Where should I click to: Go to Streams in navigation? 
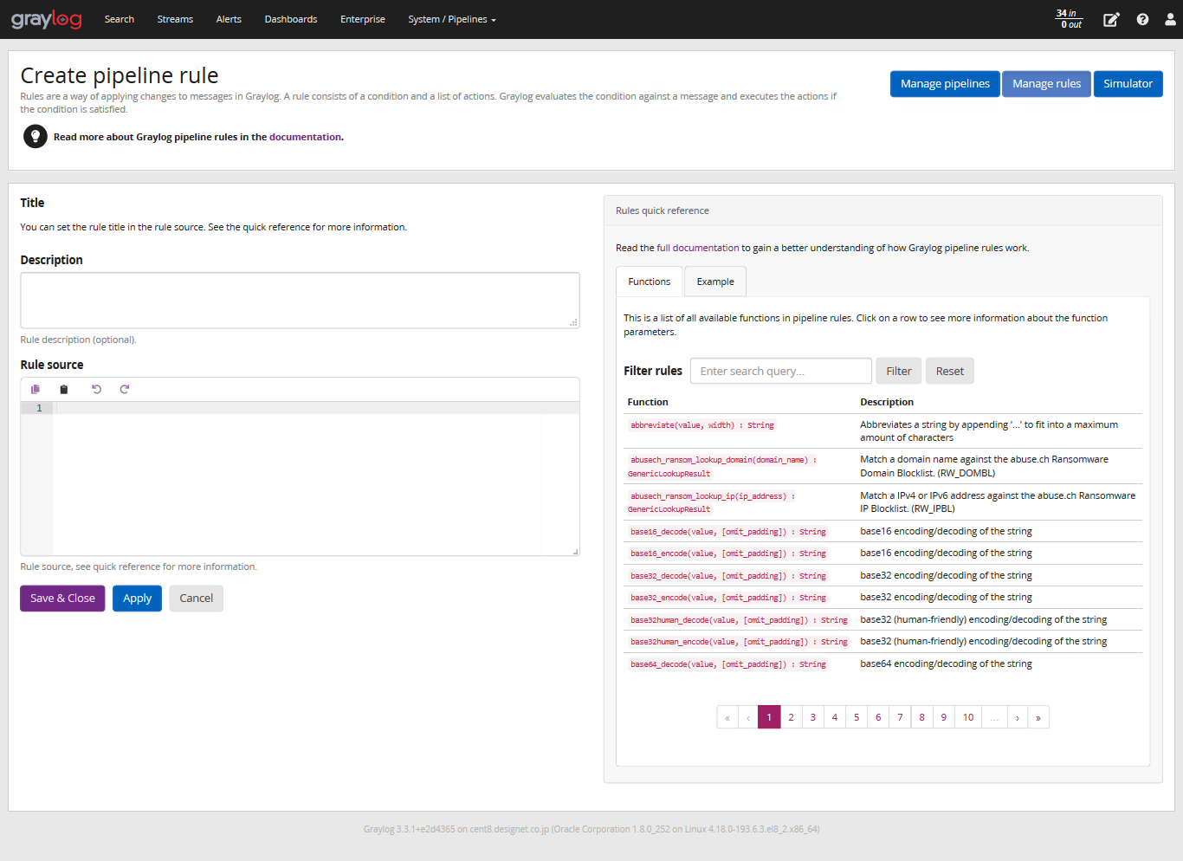175,19
